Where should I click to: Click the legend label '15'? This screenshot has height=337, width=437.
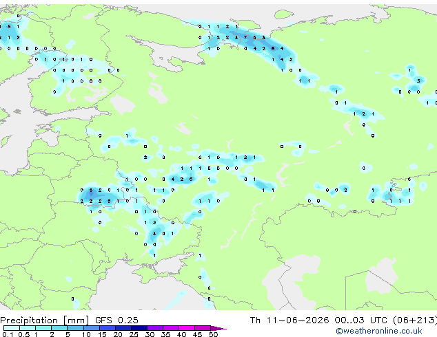(x=102, y=334)
